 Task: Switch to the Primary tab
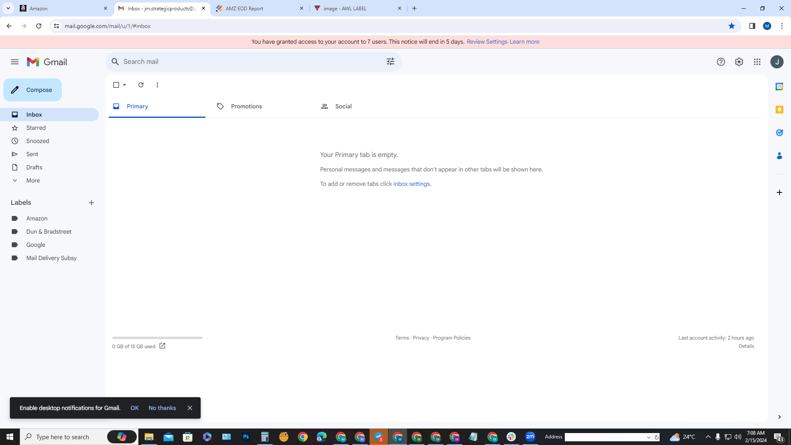point(157,106)
